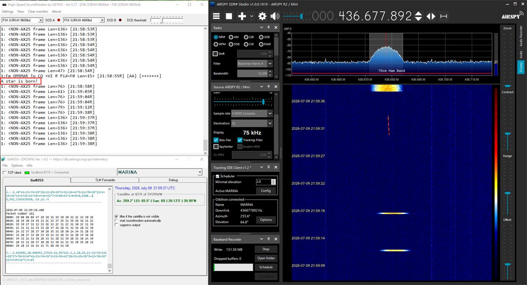
Task: Close the Radio panel
Action: pos(276,28)
